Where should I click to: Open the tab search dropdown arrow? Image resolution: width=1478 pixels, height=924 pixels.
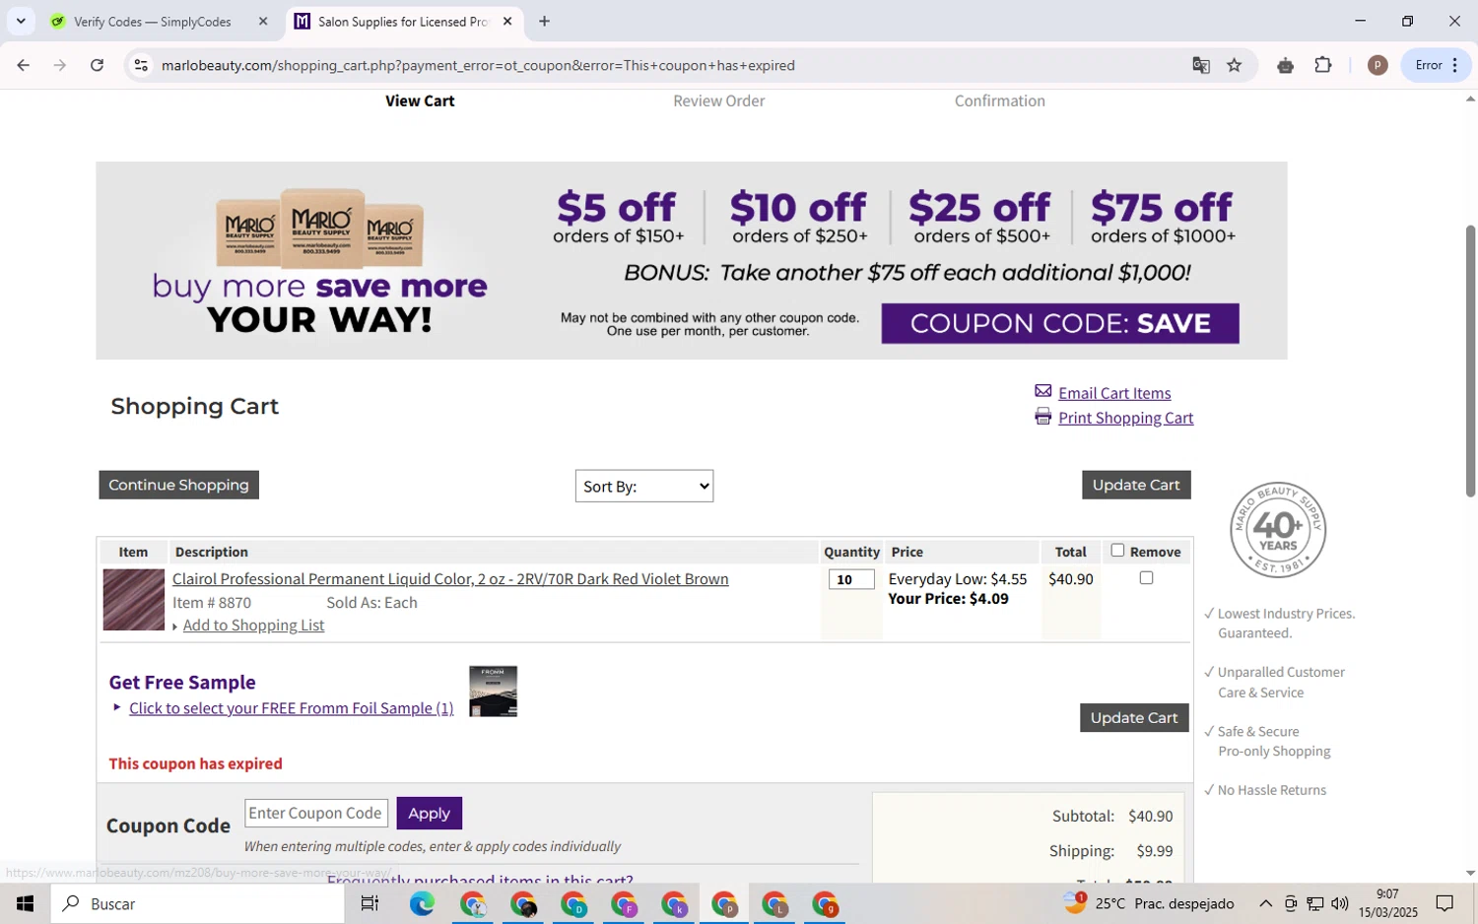coord(21,21)
